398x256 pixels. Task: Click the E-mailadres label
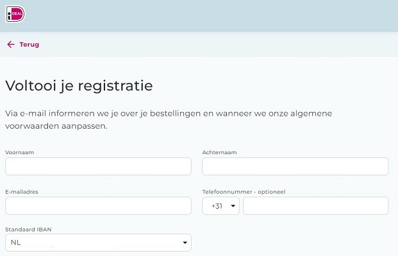click(x=22, y=191)
